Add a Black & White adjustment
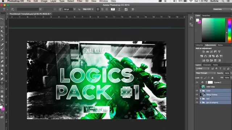The image size is (232, 130). tap(210, 56)
